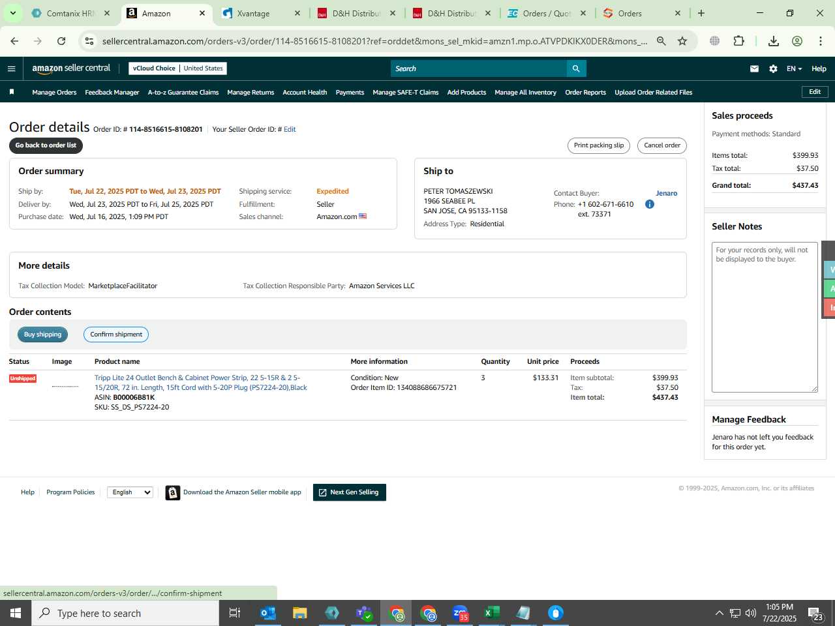Screen dimensions: 835x626
Task: Open Manage Returns menu item
Action: [250, 92]
